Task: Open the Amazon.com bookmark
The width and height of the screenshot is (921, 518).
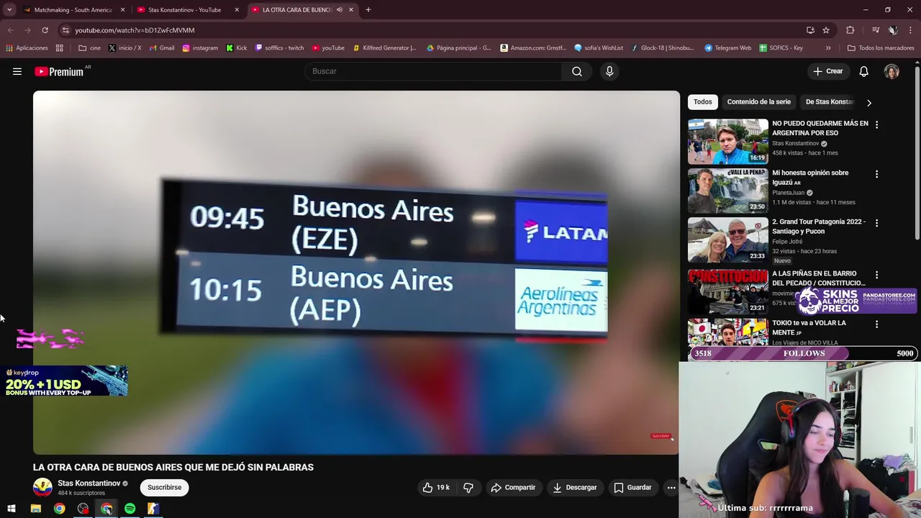Action: [x=533, y=48]
